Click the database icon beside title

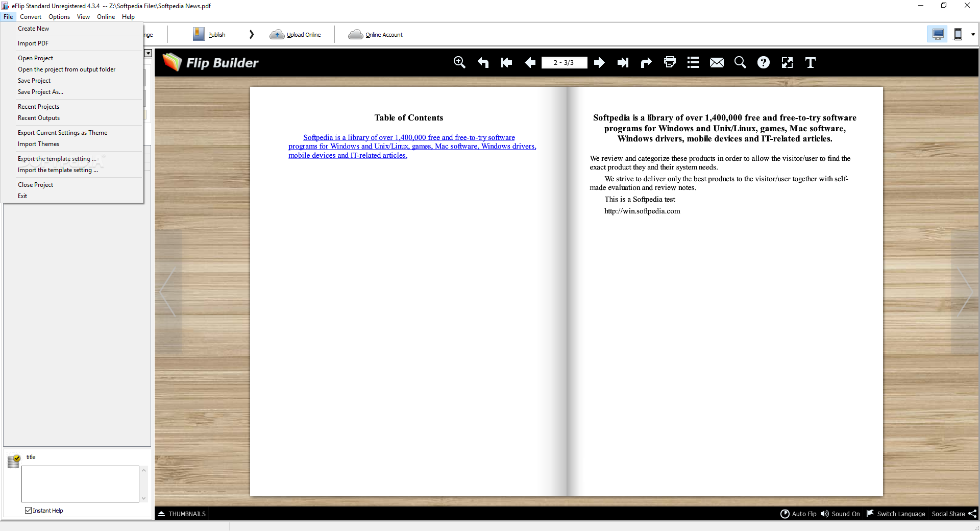tap(14, 461)
